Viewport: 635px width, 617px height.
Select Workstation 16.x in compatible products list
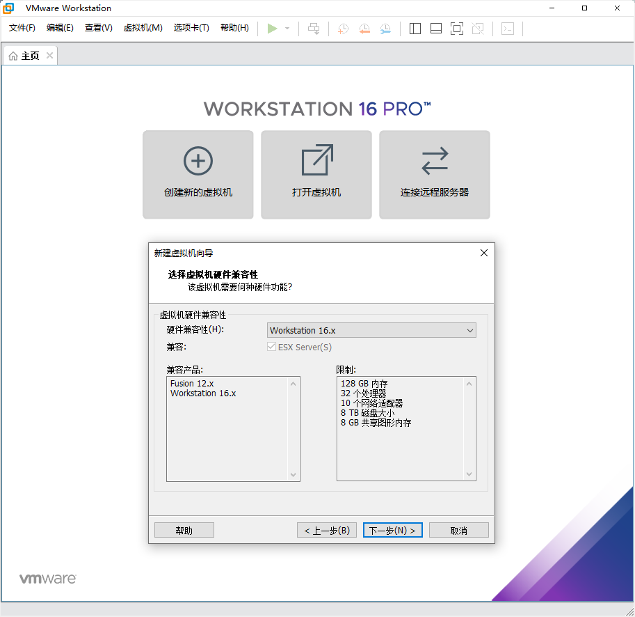coord(203,393)
